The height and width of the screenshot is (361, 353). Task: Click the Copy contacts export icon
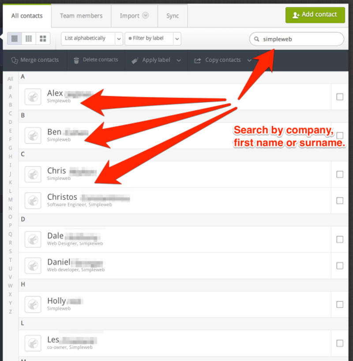pyautogui.click(x=198, y=60)
